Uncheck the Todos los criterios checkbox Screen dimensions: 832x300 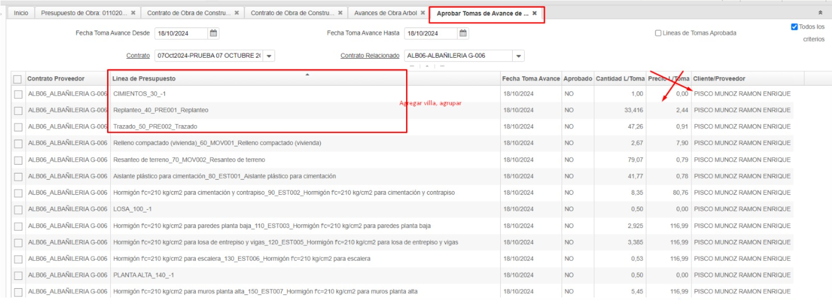794,27
